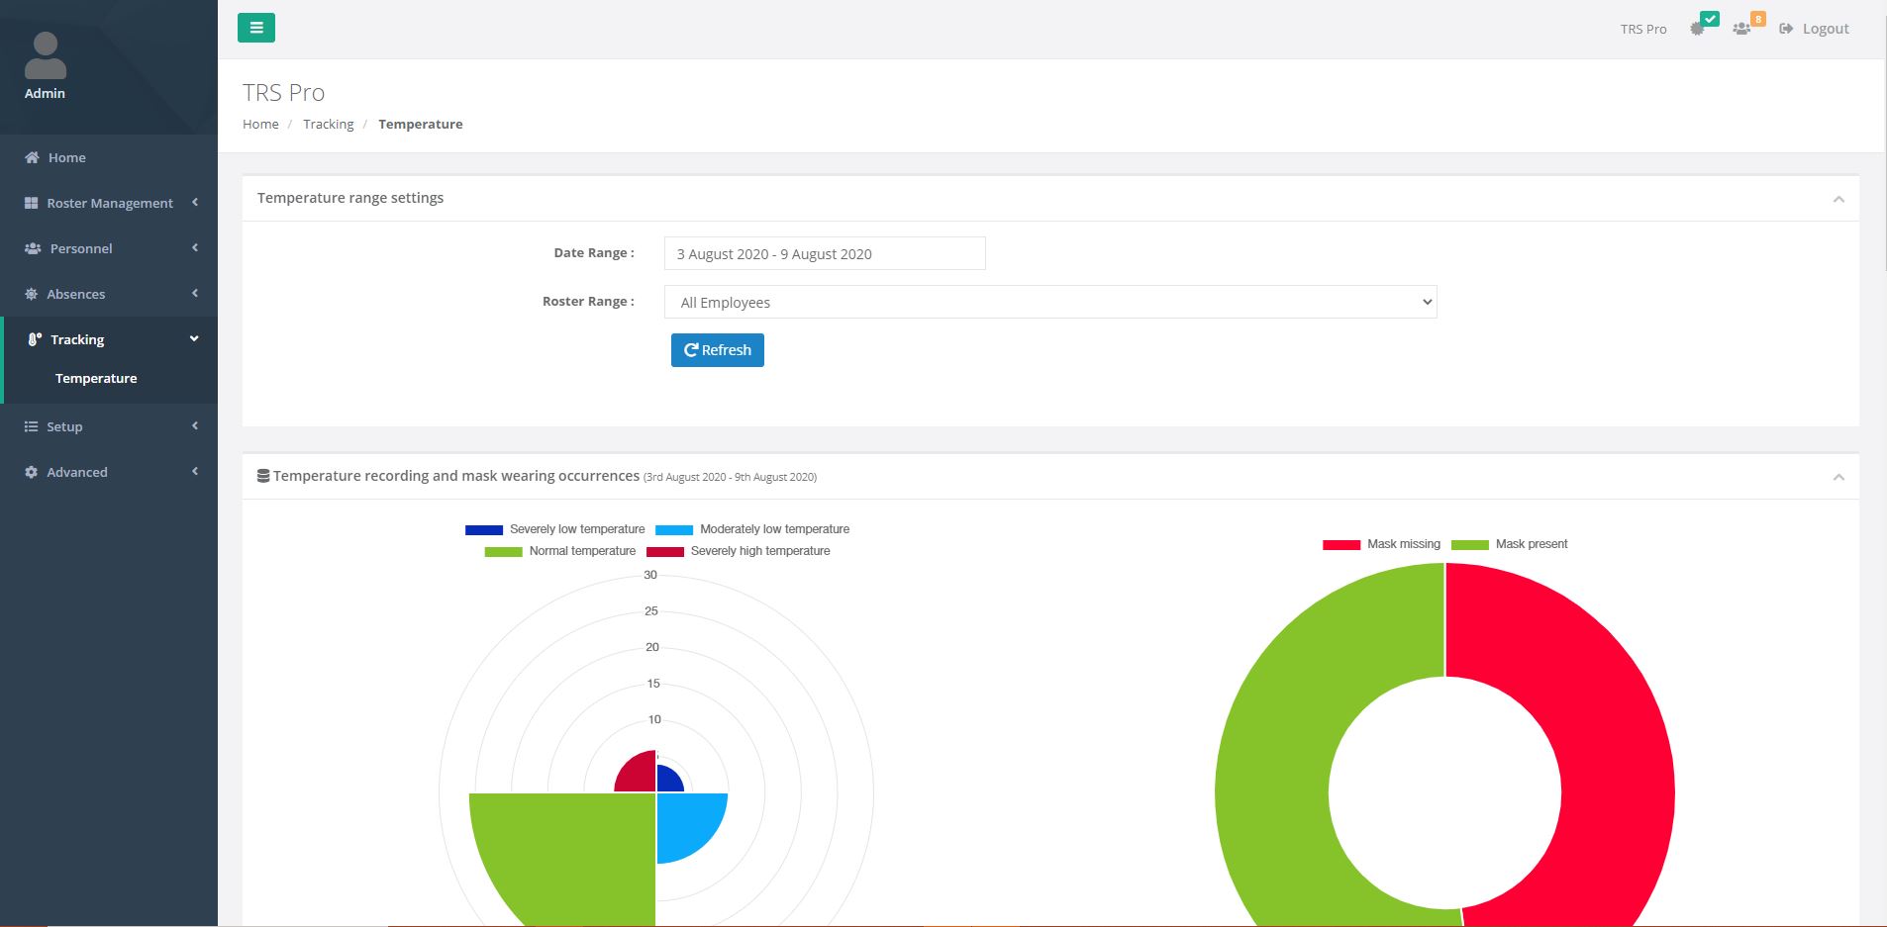The image size is (1887, 927).
Task: Go to Home breadcrumb link
Action: click(260, 124)
